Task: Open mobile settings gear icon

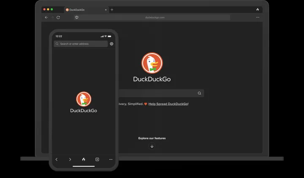Action: tap(111, 44)
